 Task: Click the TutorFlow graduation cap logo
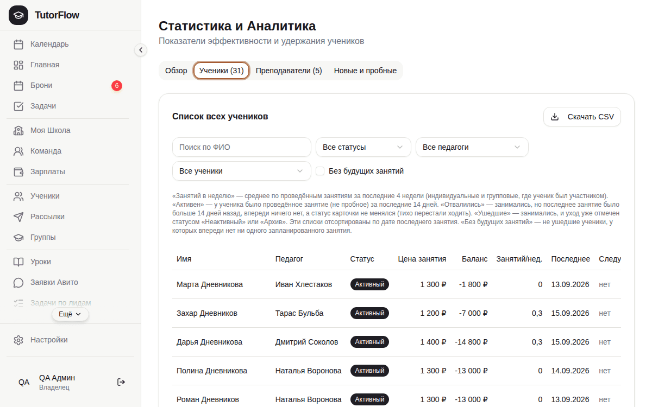(18, 15)
